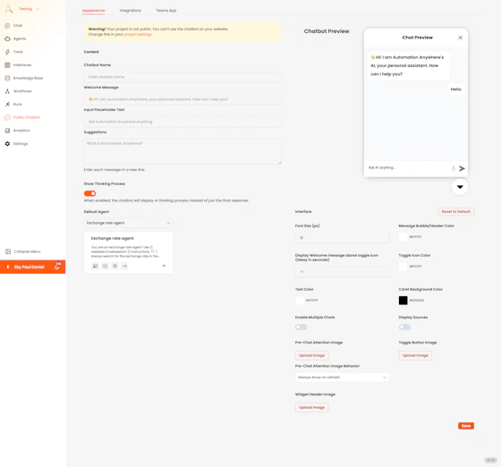Enable the Display Sources toggle
Image resolution: width=501 pixels, height=467 pixels.
pyautogui.click(x=404, y=327)
